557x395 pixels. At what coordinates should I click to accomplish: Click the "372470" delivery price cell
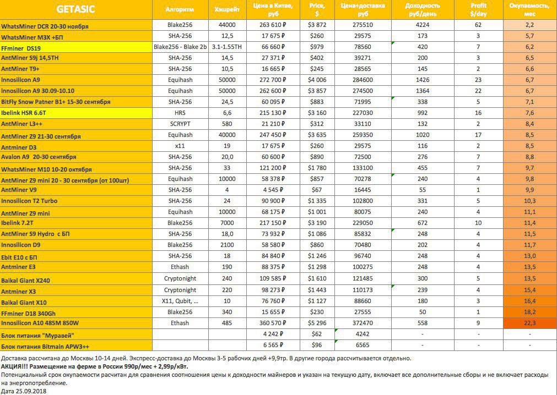(363, 323)
